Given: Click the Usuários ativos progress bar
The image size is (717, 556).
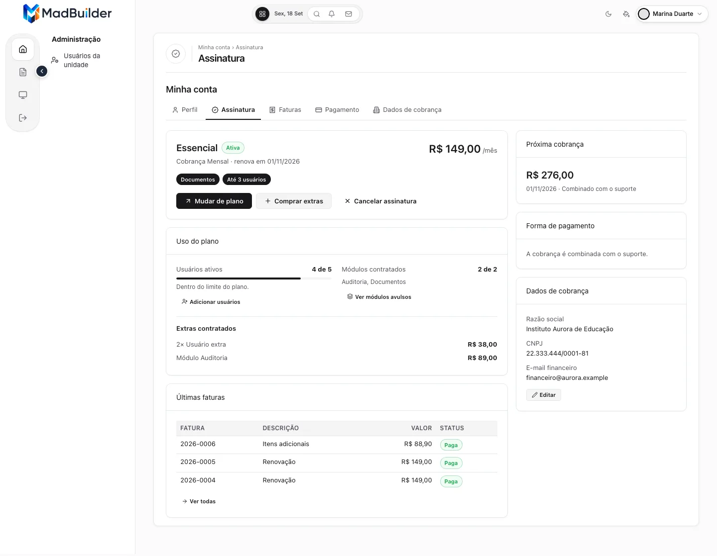Looking at the screenshot, I should click(x=254, y=278).
